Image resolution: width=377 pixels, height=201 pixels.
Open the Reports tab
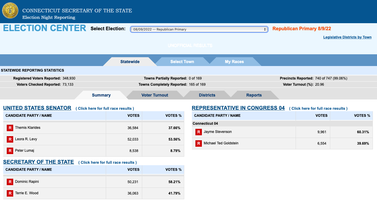(x=254, y=95)
